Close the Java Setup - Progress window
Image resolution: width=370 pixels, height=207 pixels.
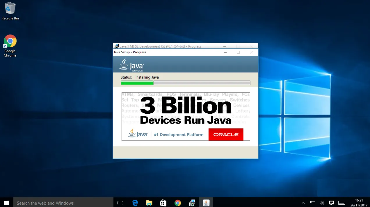252,52
